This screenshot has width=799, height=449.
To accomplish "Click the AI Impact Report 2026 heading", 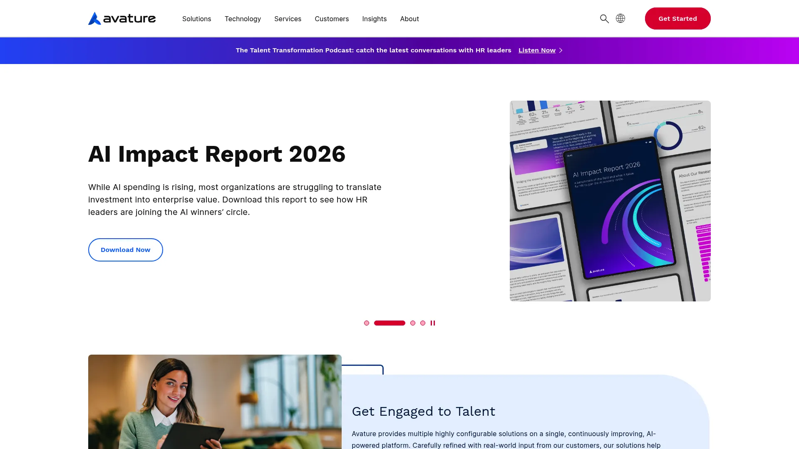I will [217, 154].
